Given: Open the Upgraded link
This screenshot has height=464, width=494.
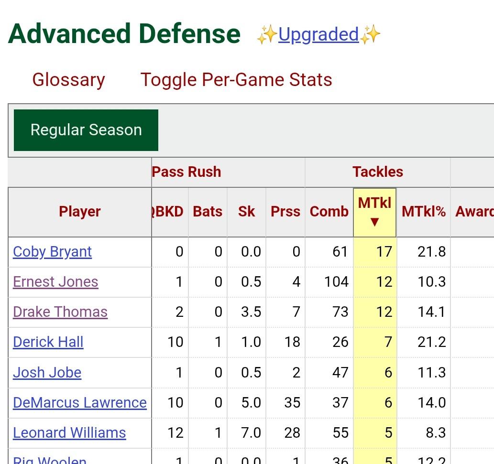Looking at the screenshot, I should coord(318,34).
